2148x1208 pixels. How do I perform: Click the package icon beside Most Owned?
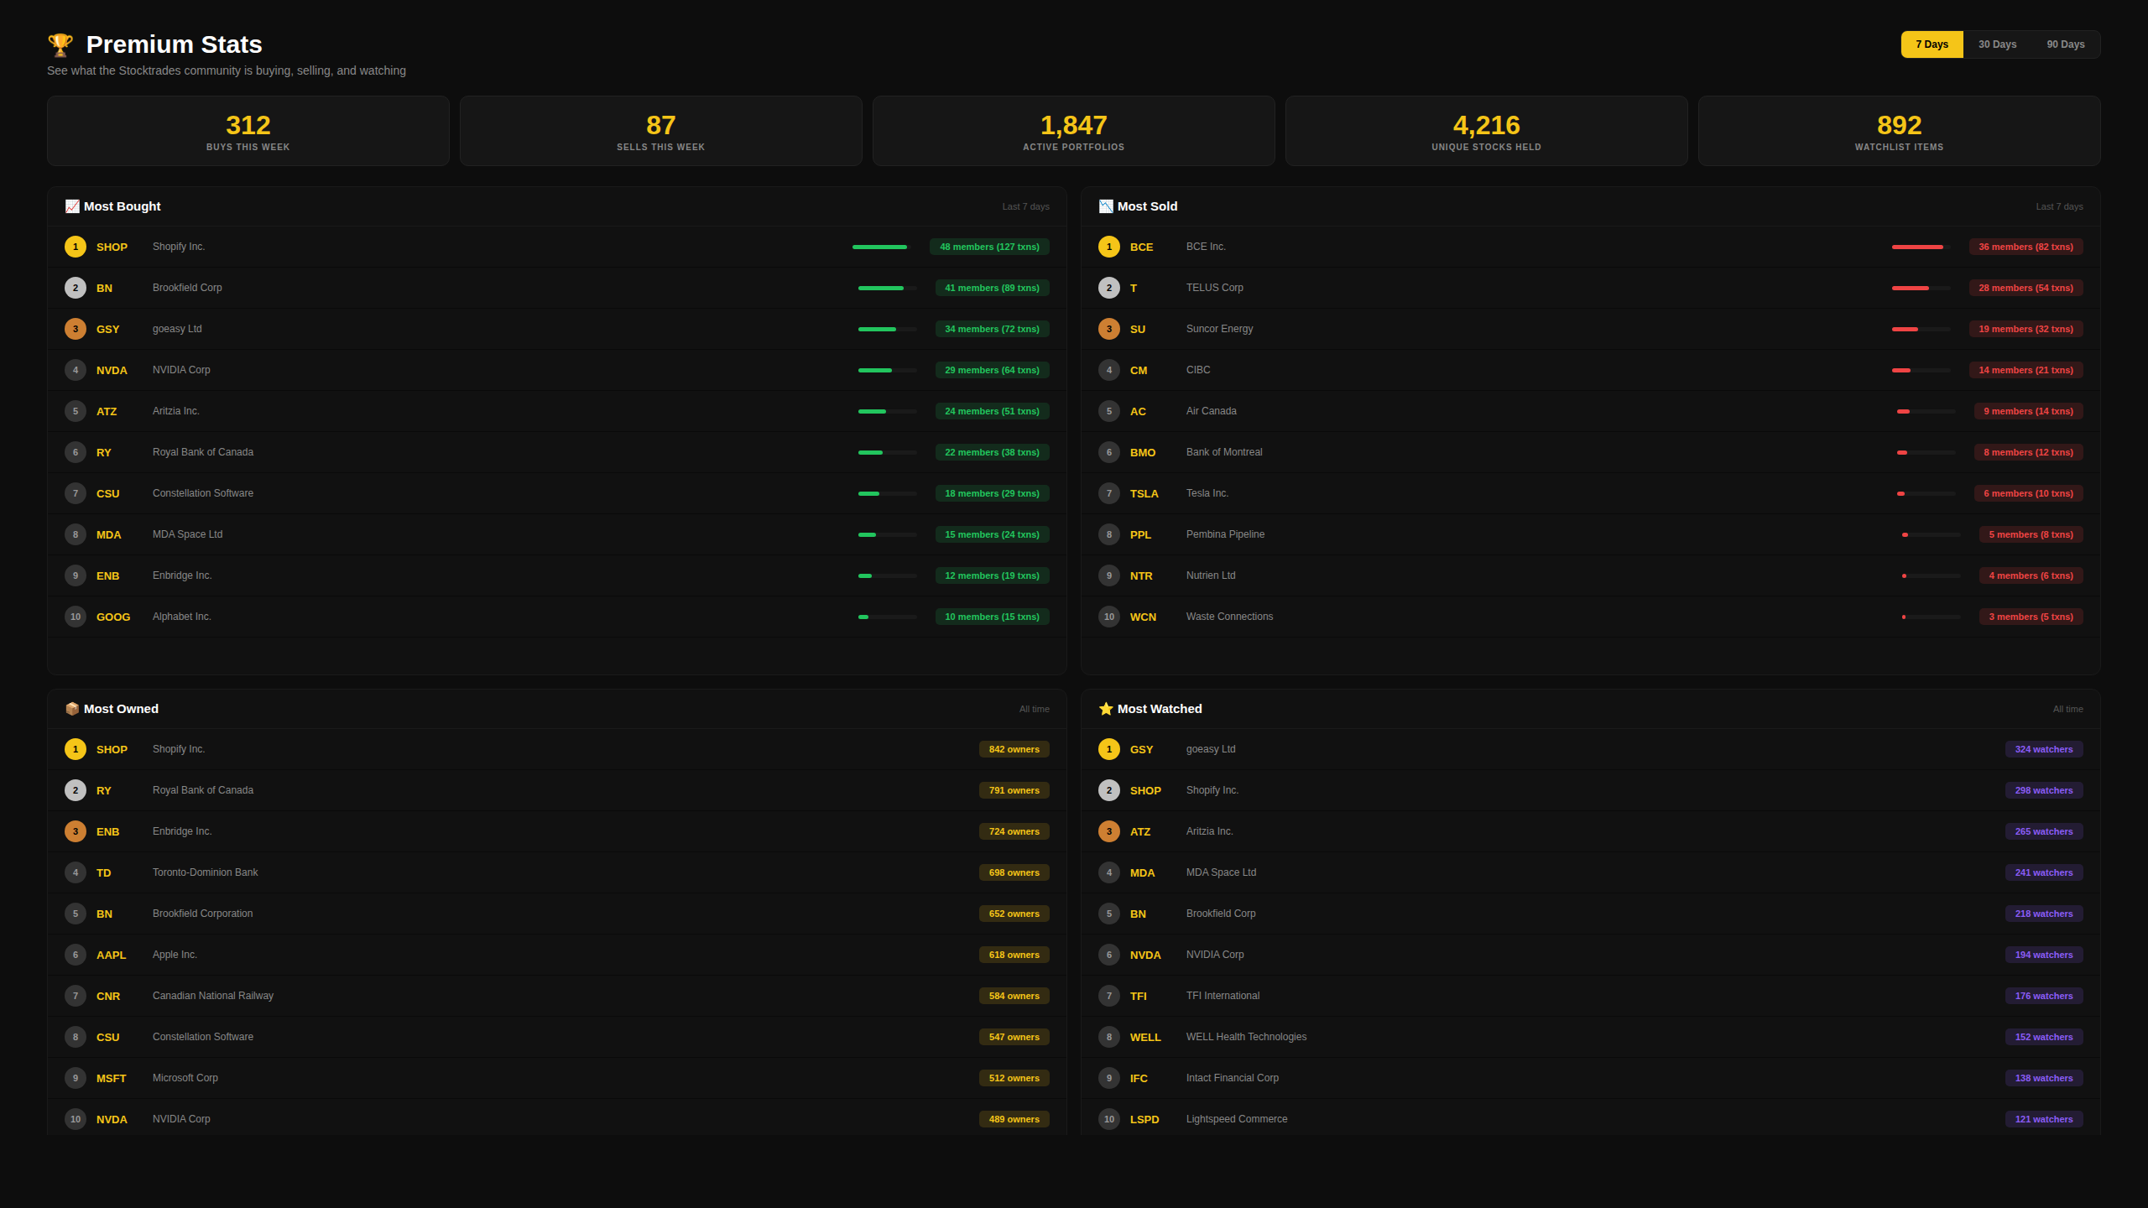pos(71,708)
